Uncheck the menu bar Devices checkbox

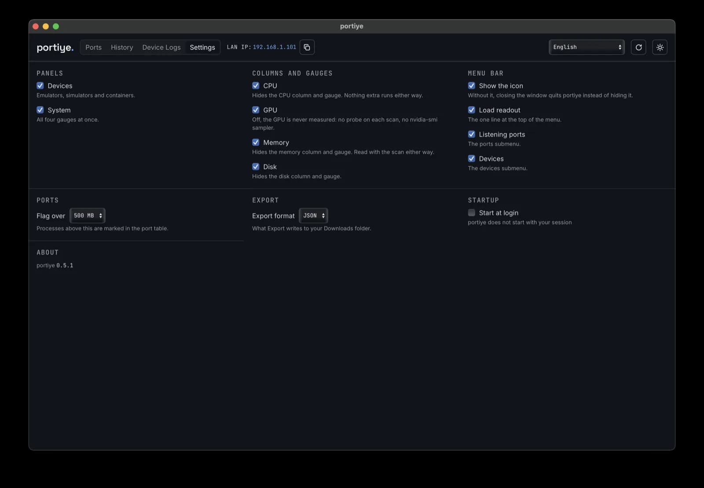[x=471, y=158]
